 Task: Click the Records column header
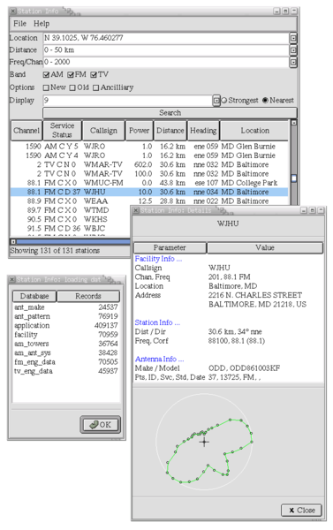click(88, 297)
